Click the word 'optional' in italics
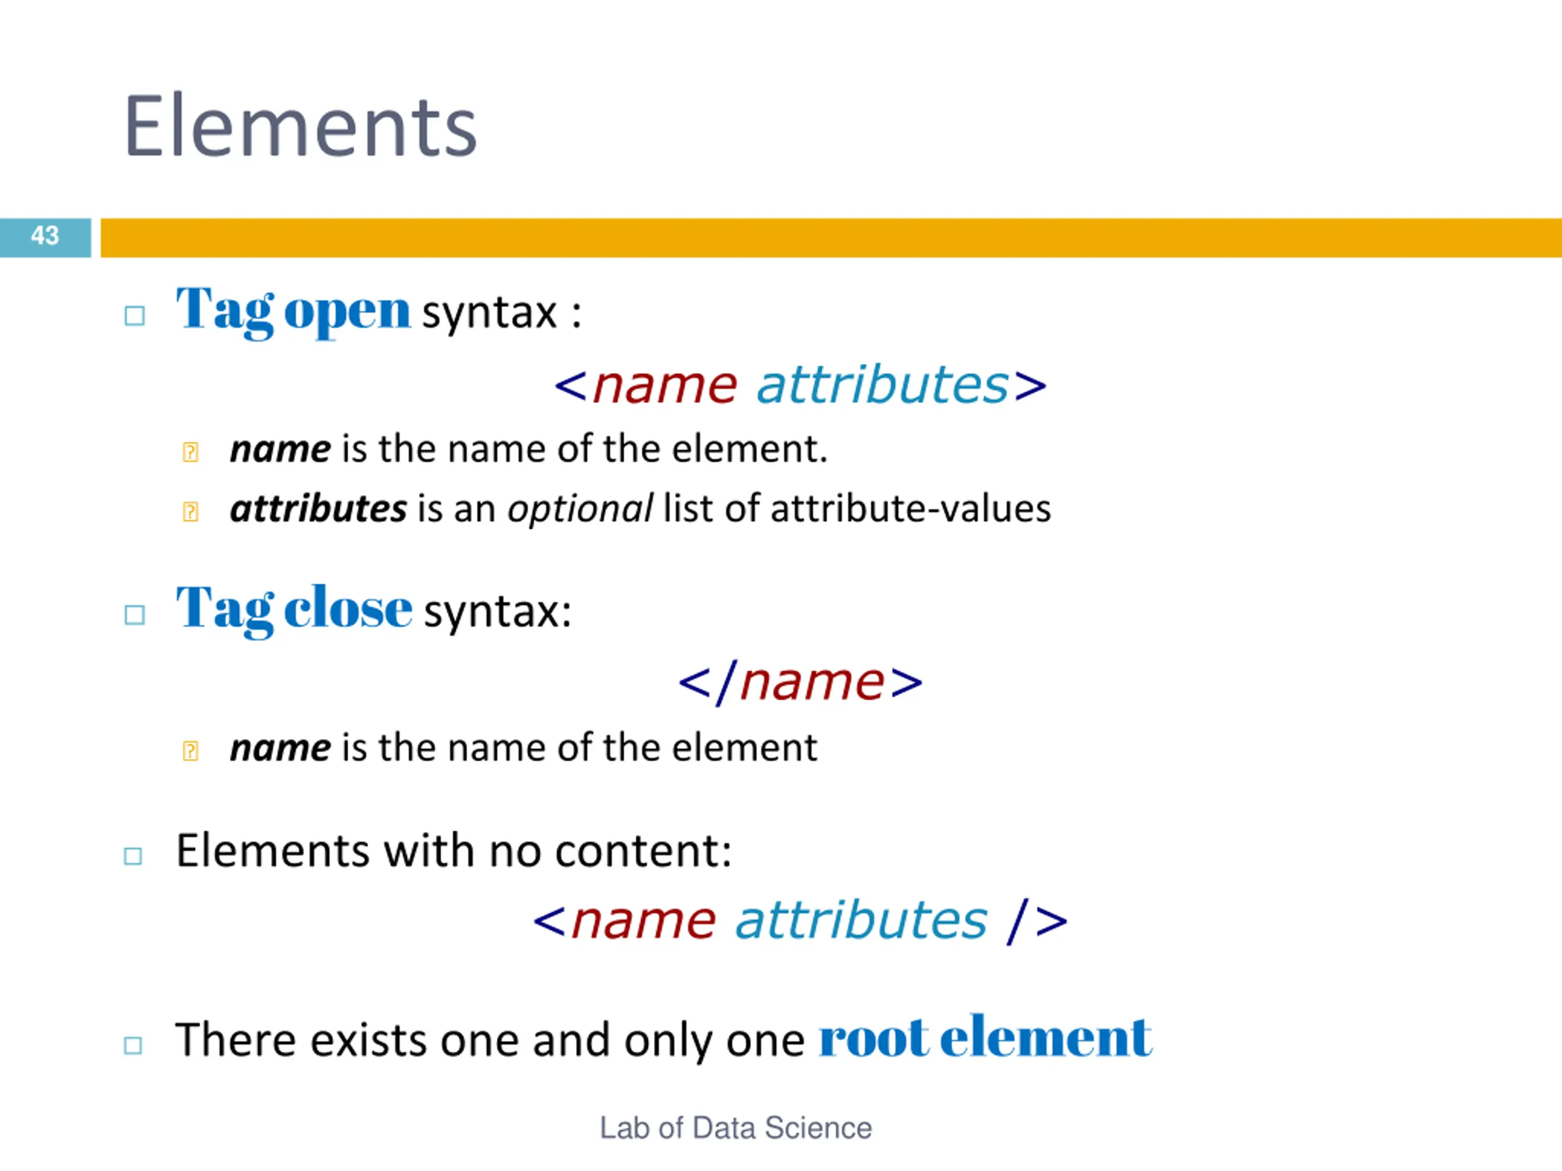Viewport: 1562px width, 1171px height. click(x=580, y=509)
